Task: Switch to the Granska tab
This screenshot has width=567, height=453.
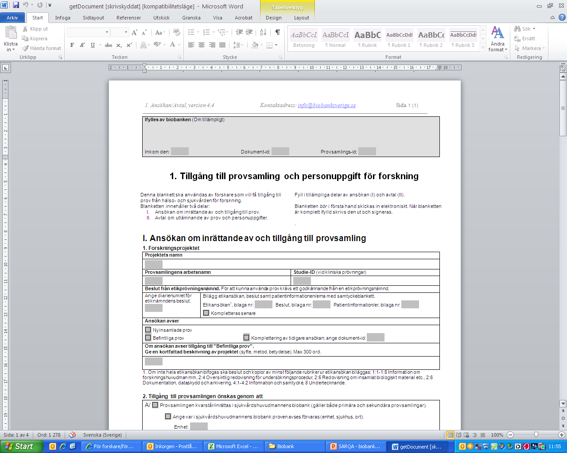Action: coord(191,18)
